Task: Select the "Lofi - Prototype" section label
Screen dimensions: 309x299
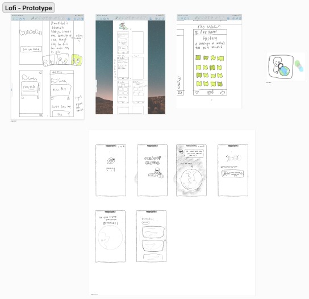Action: point(28,8)
